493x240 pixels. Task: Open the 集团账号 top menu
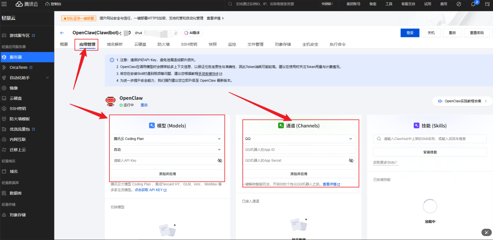pyautogui.click(x=353, y=4)
